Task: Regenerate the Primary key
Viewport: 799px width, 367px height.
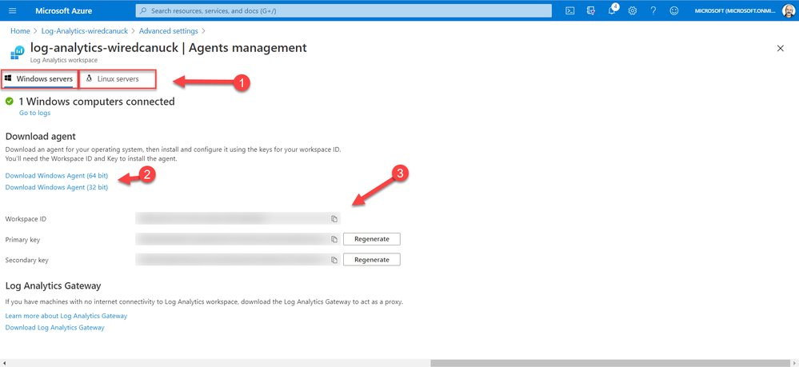Action: (x=371, y=238)
